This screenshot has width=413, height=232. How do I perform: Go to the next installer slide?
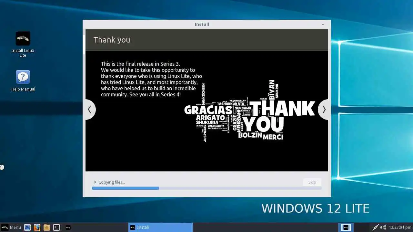[324, 110]
